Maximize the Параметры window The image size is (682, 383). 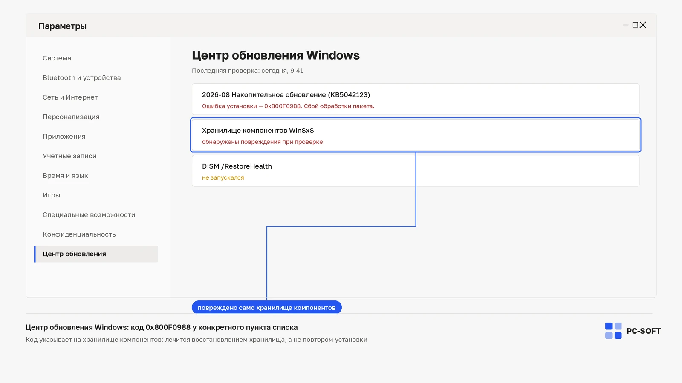click(635, 25)
